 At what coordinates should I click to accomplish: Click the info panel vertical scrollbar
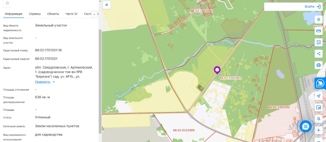[x=100, y=81]
